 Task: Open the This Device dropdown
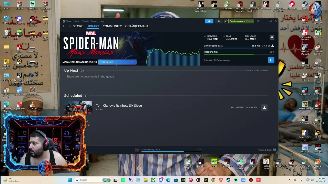point(117,62)
